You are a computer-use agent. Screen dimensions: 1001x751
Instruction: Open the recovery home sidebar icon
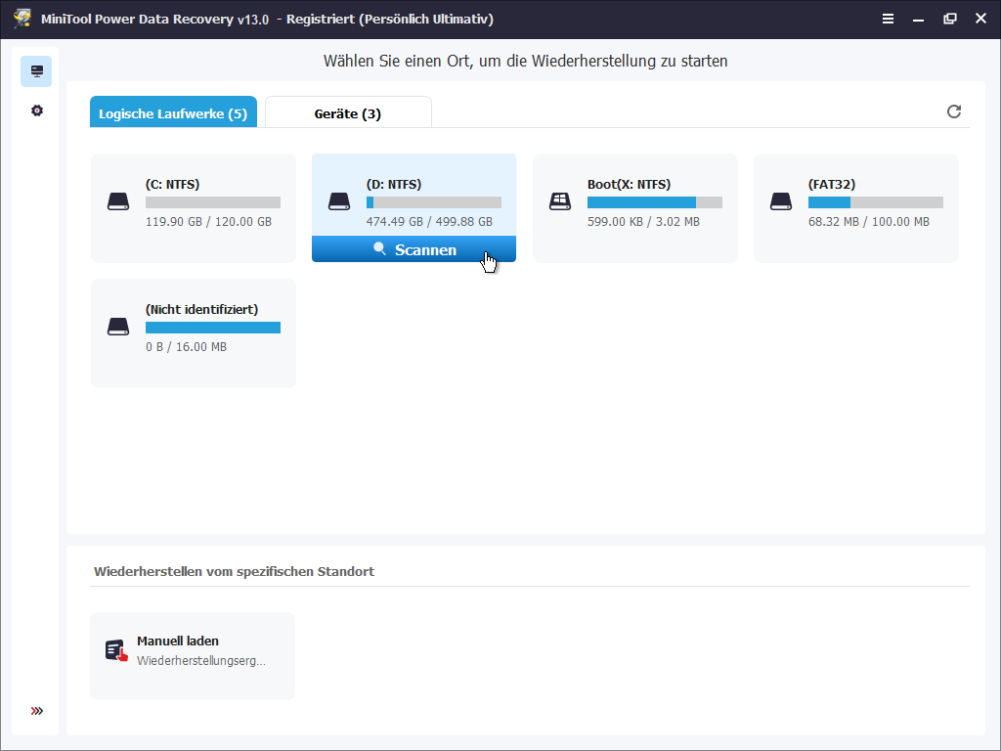(36, 70)
